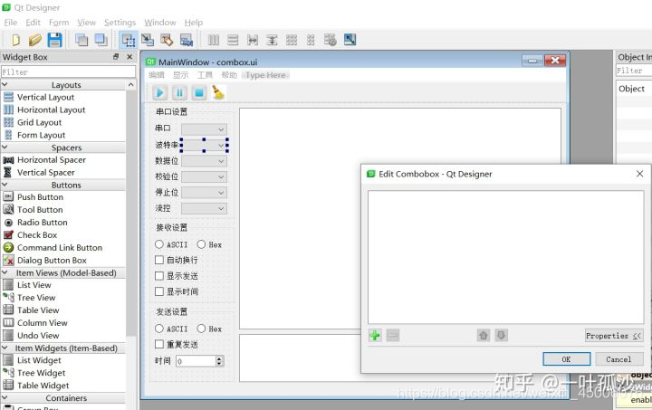
Task: Open the 流控 combo box
Action: click(x=204, y=208)
